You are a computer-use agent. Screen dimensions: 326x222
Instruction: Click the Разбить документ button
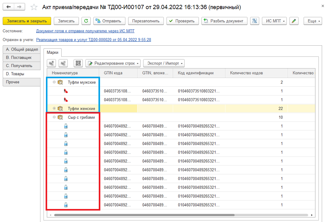pos(224,21)
